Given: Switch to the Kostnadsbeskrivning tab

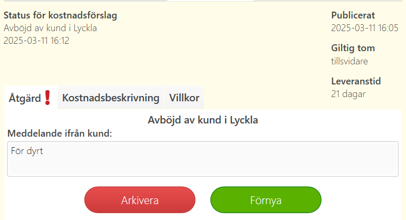Looking at the screenshot, I should pos(111,98).
